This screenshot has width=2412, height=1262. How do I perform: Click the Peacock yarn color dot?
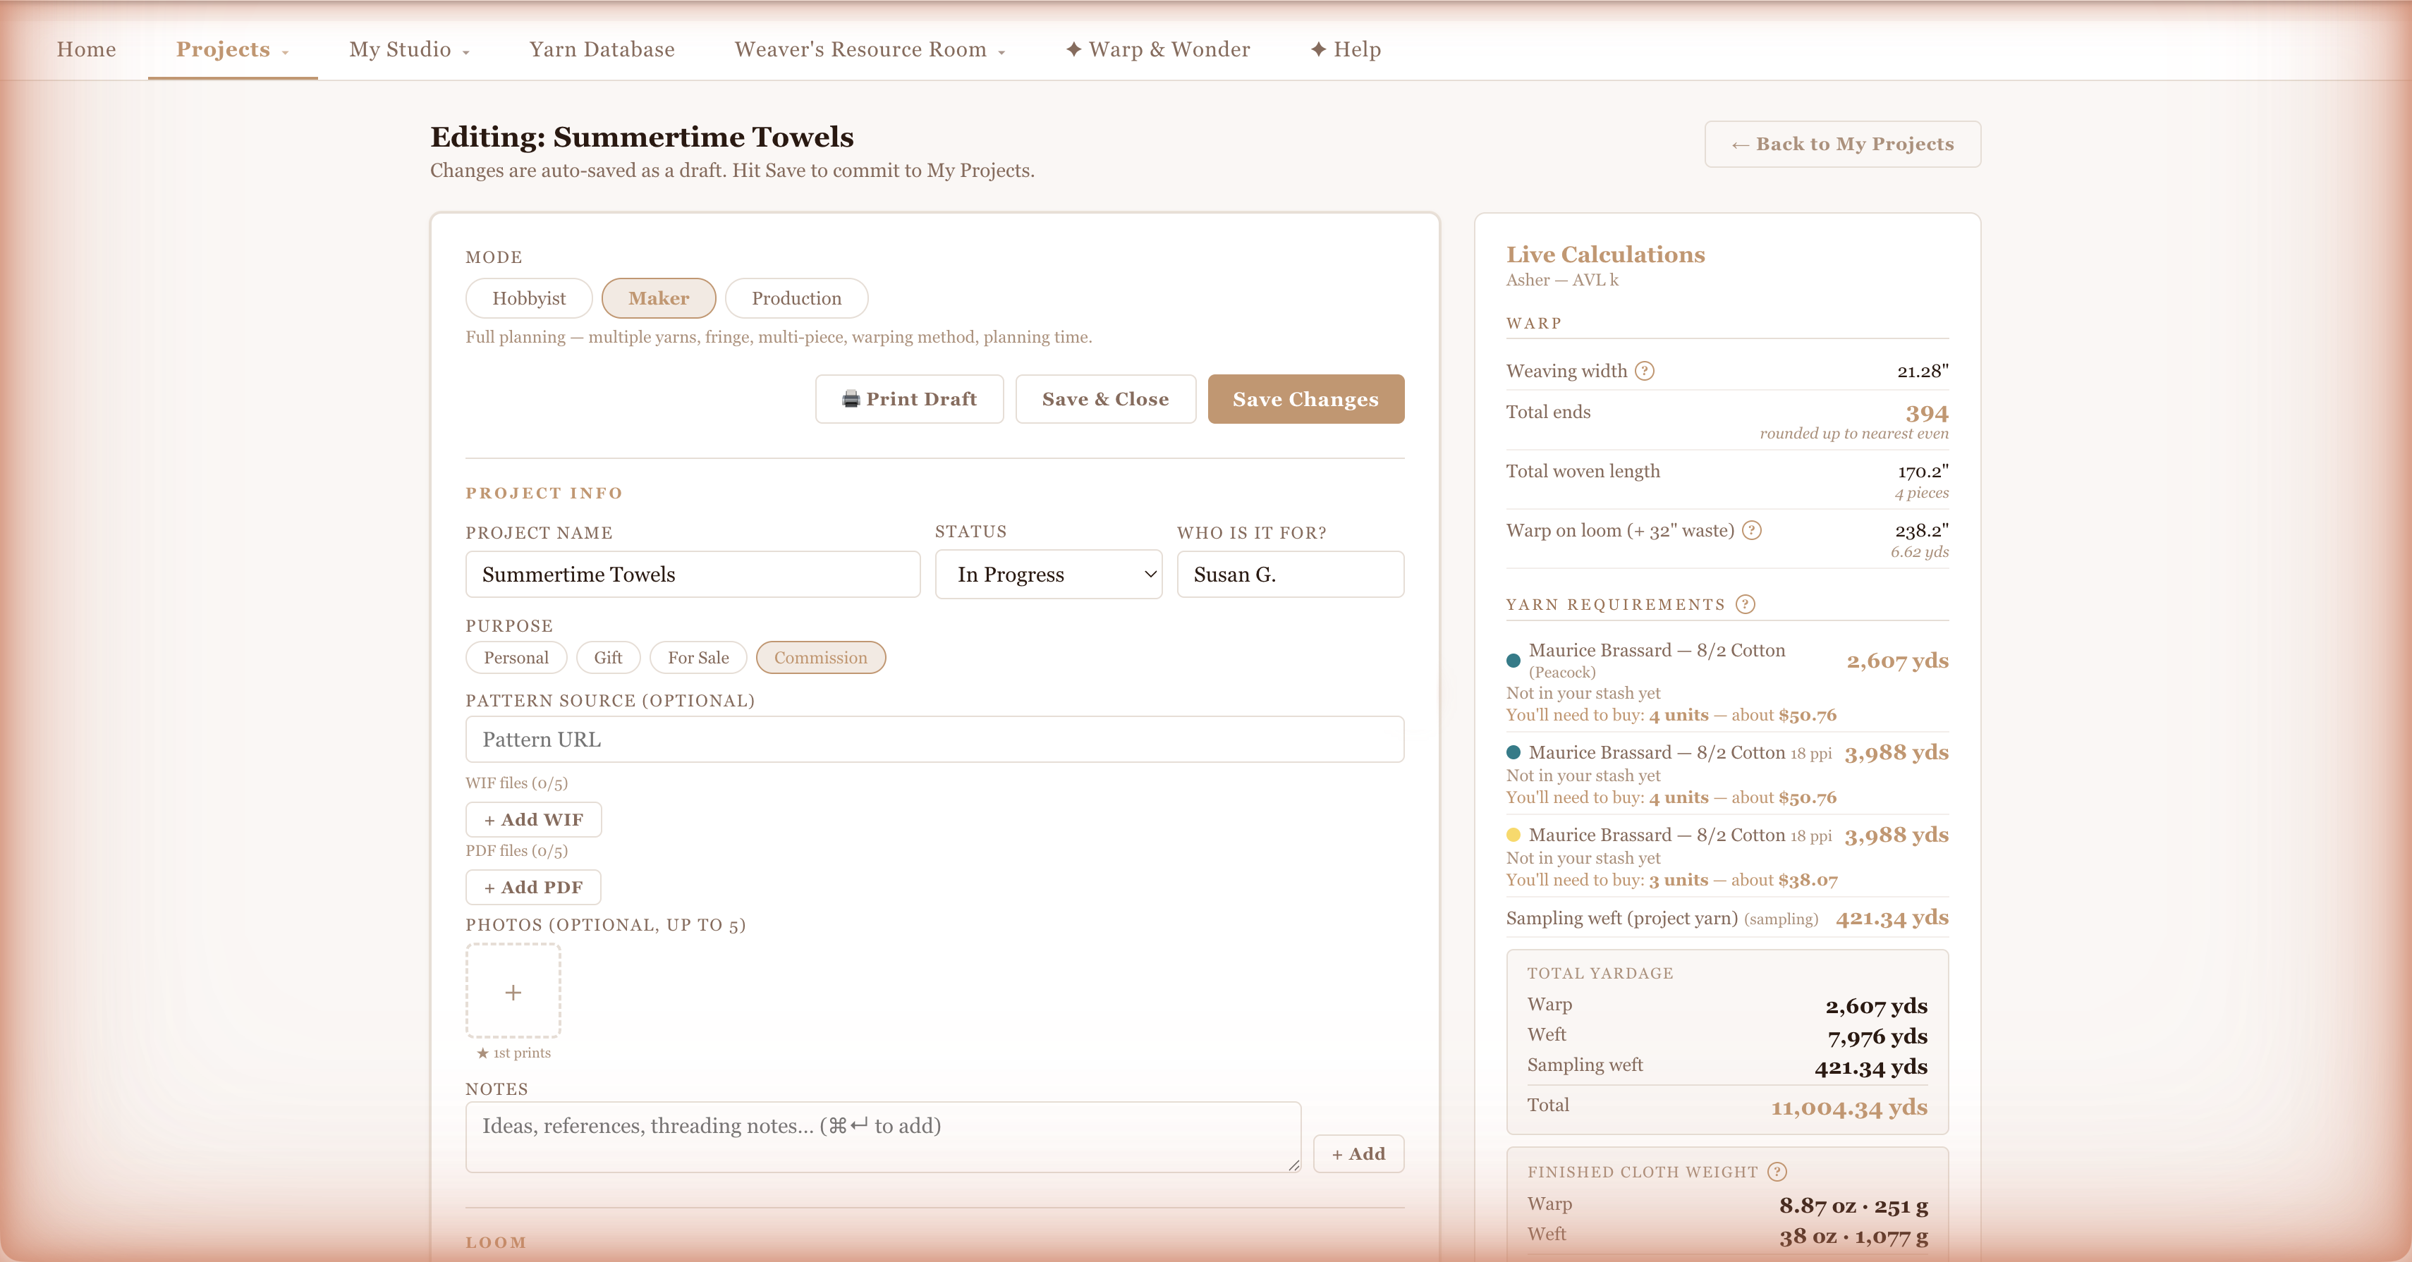(1513, 660)
